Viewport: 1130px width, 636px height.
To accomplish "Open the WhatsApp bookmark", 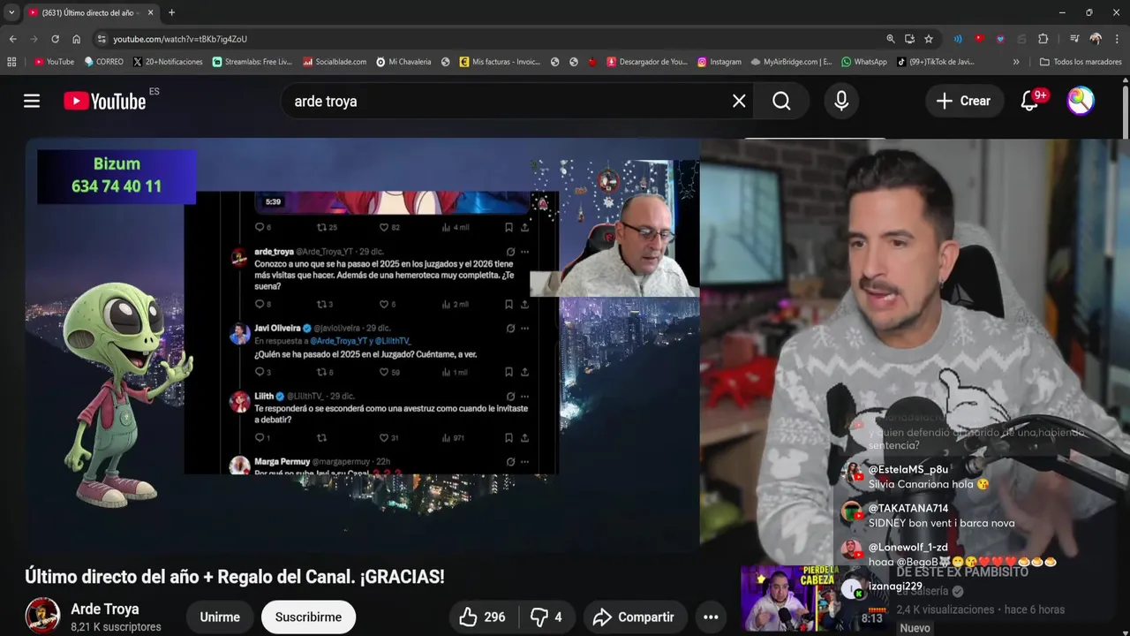I will tap(864, 62).
